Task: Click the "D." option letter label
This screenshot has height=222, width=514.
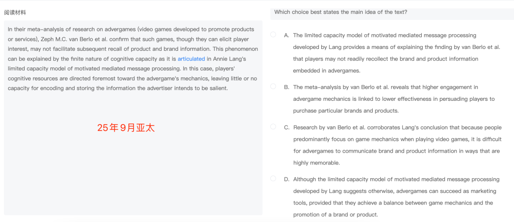Action: click(287, 179)
